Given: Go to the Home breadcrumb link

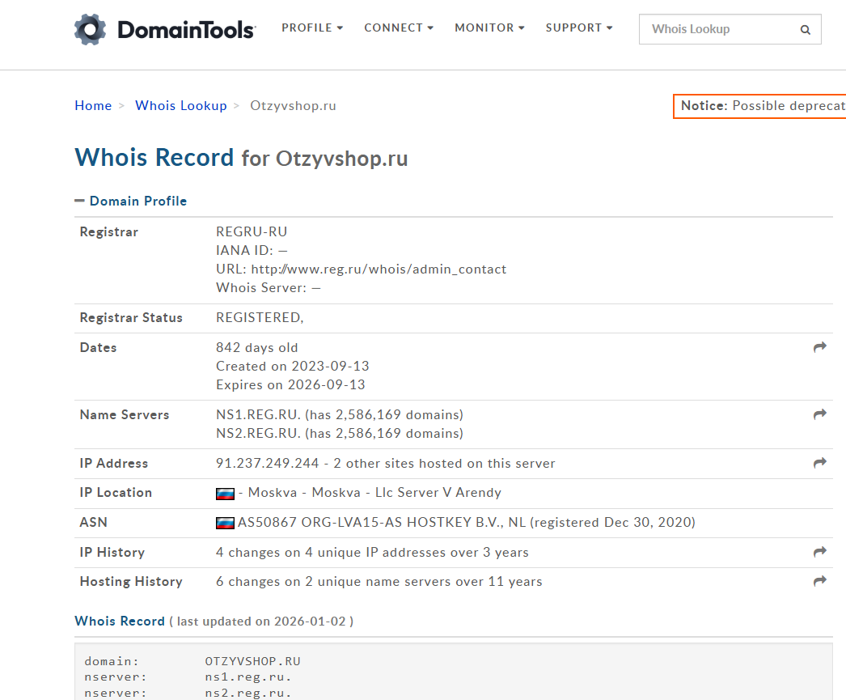Looking at the screenshot, I should point(93,105).
